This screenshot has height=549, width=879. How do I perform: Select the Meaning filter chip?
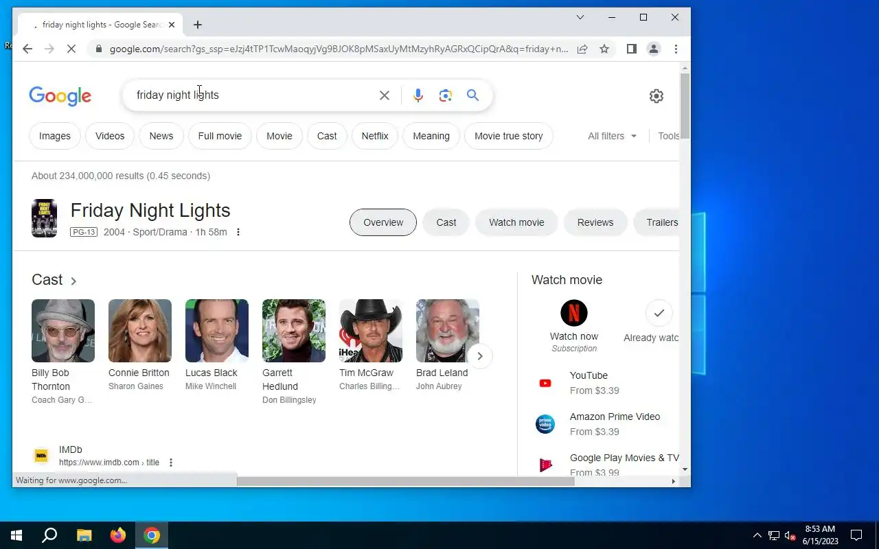pos(431,136)
